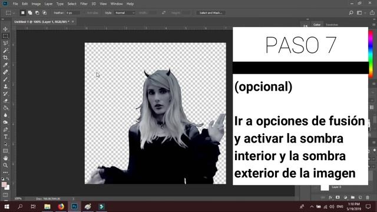The height and width of the screenshot is (212, 377).
Task: Select the History Brush tool
Action: click(5, 94)
